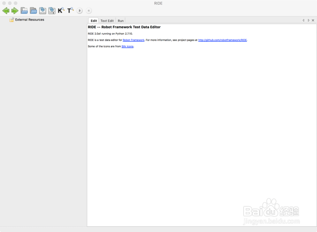The width and height of the screenshot is (317, 232).
Task: Switch to the Text Edit tab
Action: pos(107,21)
